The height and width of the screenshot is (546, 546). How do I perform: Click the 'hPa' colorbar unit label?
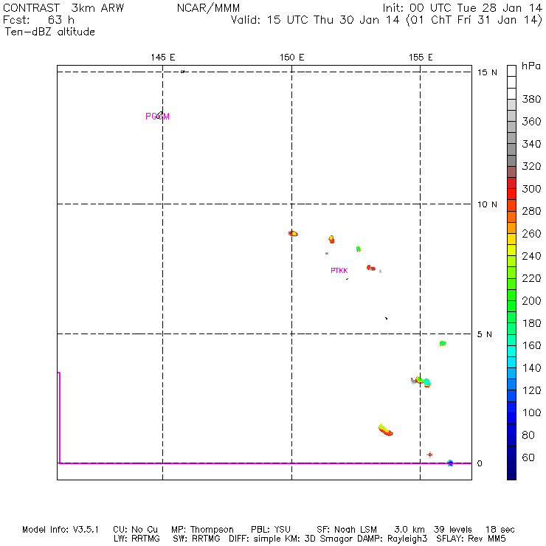click(x=531, y=66)
